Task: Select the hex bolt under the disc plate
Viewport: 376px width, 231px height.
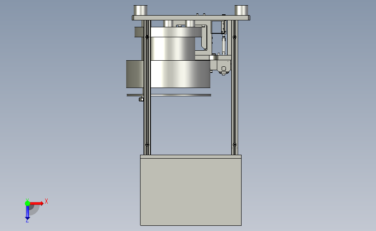Action: 141,99
